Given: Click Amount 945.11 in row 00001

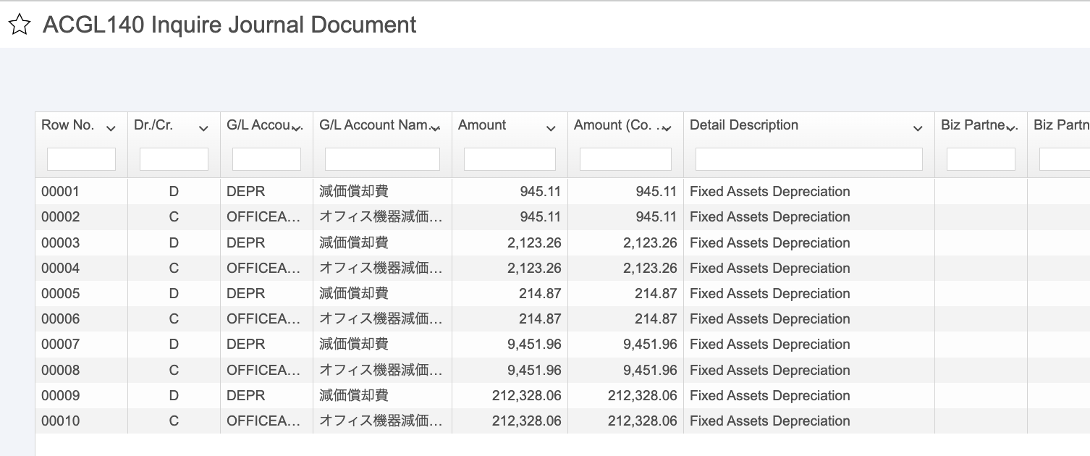Looking at the screenshot, I should click(541, 192).
